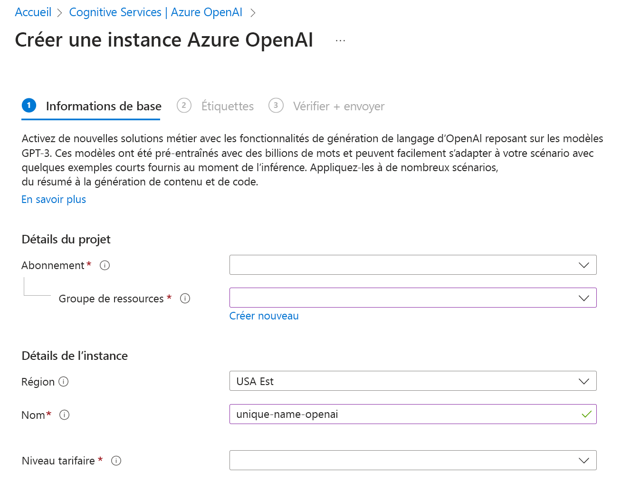Open the Abonnement info tooltip icon
621x483 pixels.
(105, 265)
